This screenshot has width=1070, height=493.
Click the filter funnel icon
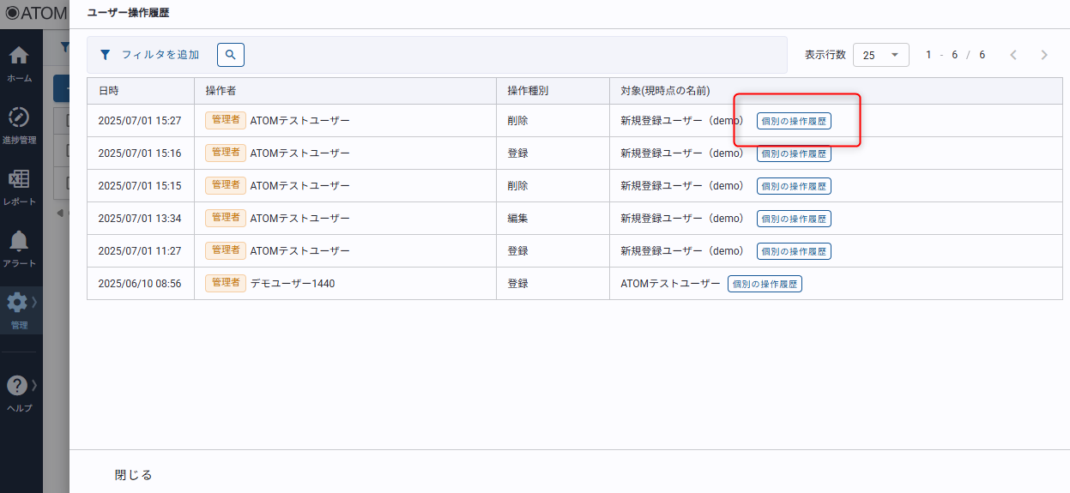(105, 55)
